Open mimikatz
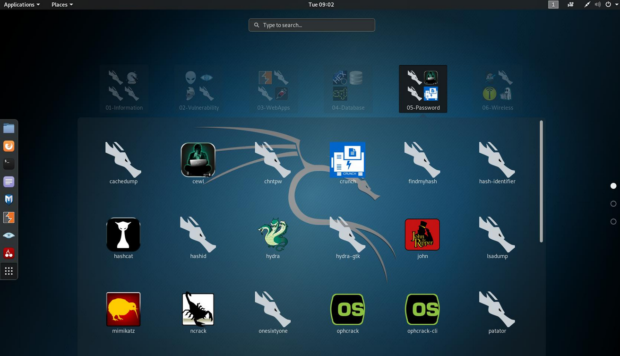Viewport: 620px width, 356px height. tap(123, 313)
